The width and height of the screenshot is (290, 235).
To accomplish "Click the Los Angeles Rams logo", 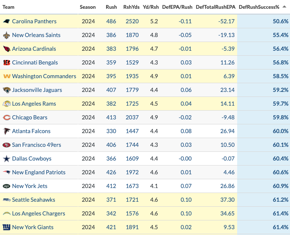I will point(7,104).
